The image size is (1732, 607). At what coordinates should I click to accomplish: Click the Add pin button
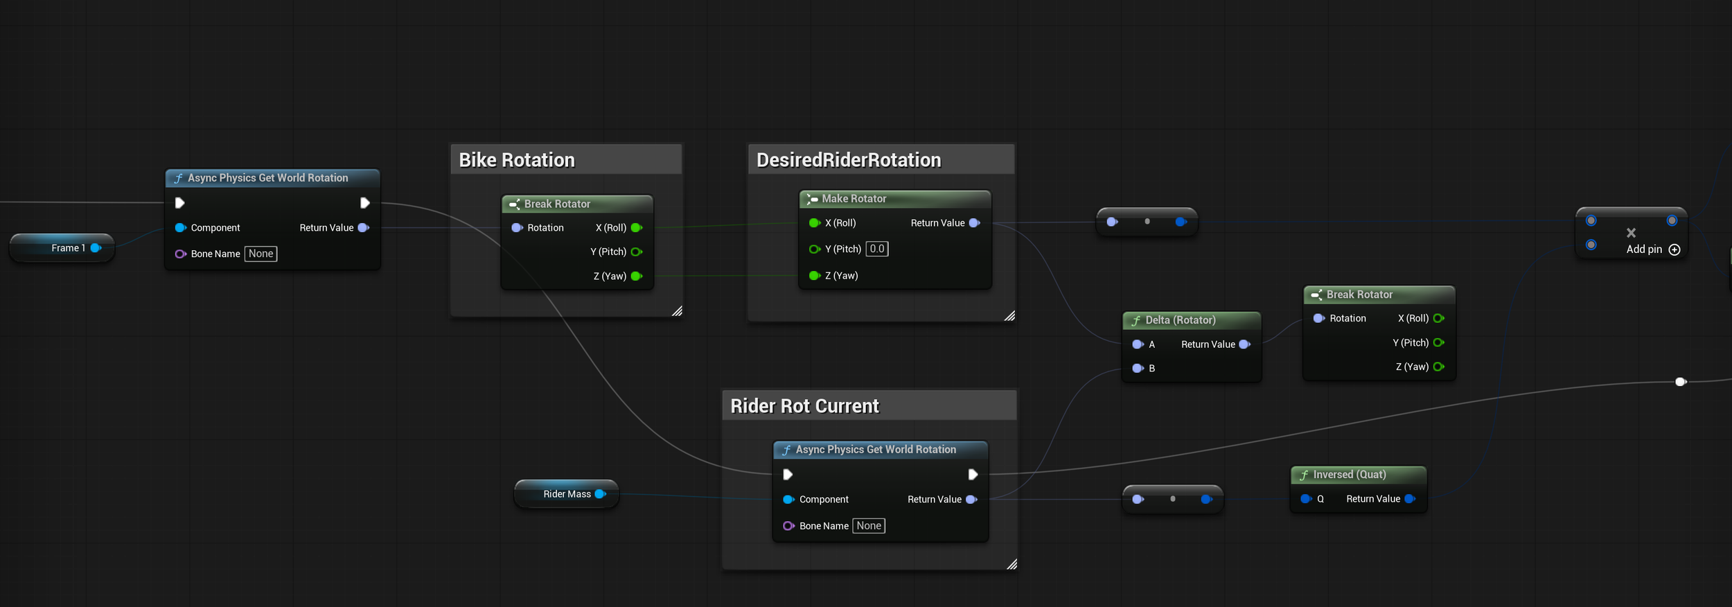tap(1653, 249)
